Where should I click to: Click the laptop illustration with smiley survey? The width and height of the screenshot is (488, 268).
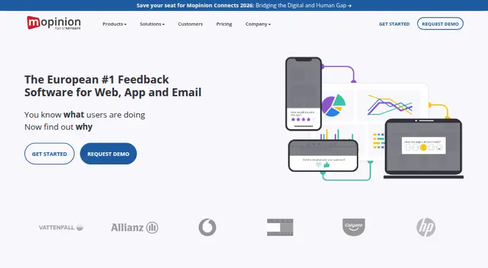[423, 149]
